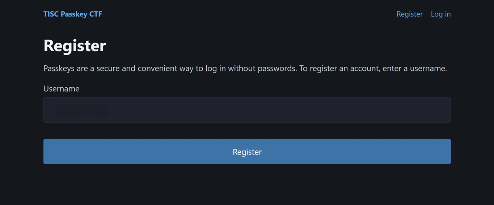Click the "Username" label above the text box
This screenshot has width=494, height=205.
[x=62, y=89]
